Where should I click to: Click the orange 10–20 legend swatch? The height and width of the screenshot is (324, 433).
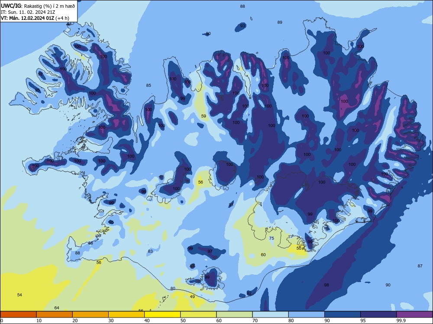point(55,314)
